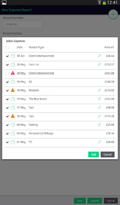Click the wallet icon on Personal Car Mileage
Screen dimensions: 120x205
13,134
